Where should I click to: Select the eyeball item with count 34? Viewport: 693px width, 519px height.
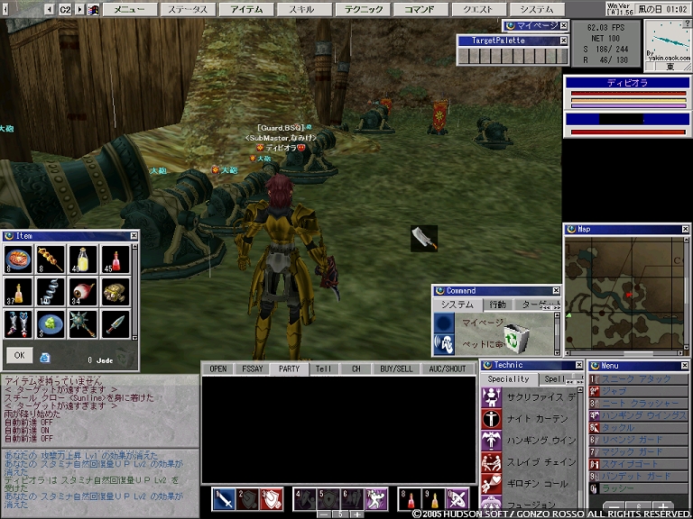point(83,292)
